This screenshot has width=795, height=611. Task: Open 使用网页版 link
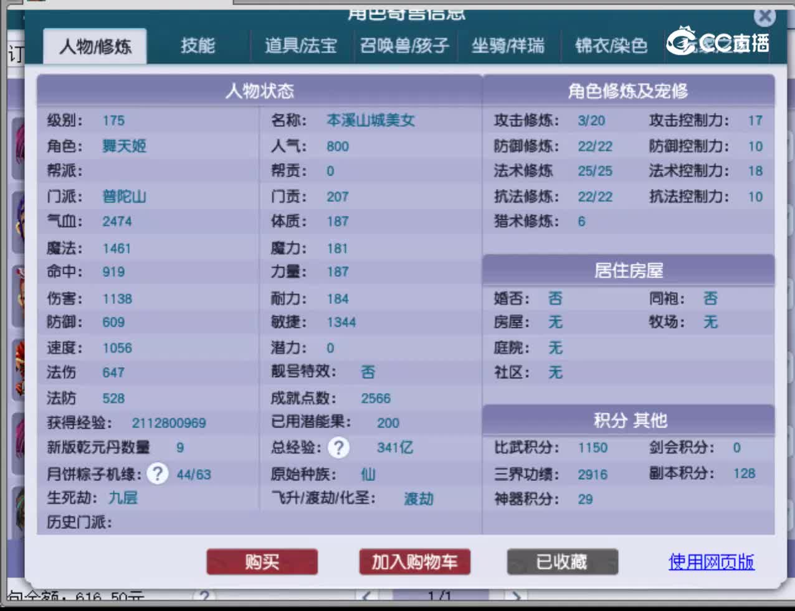pyautogui.click(x=710, y=561)
